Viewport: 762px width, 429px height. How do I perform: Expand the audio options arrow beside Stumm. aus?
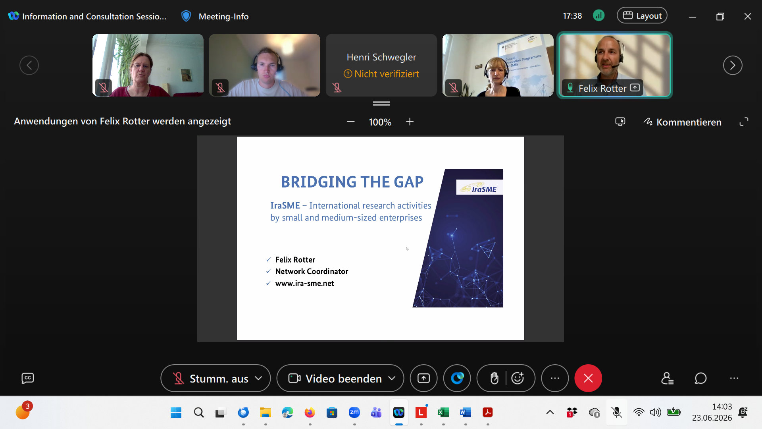click(x=259, y=378)
